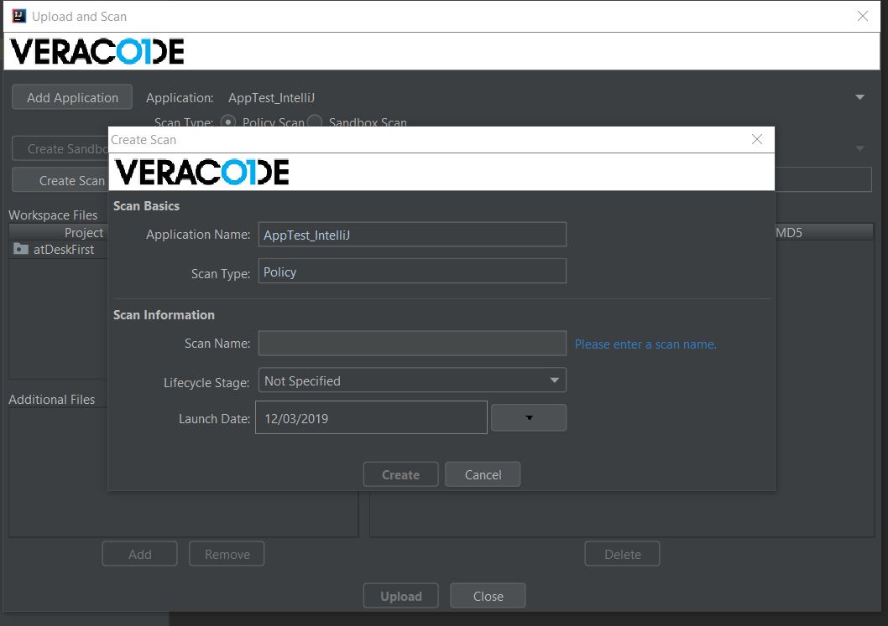This screenshot has height=626, width=888.
Task: Click the Upload button
Action: click(401, 596)
